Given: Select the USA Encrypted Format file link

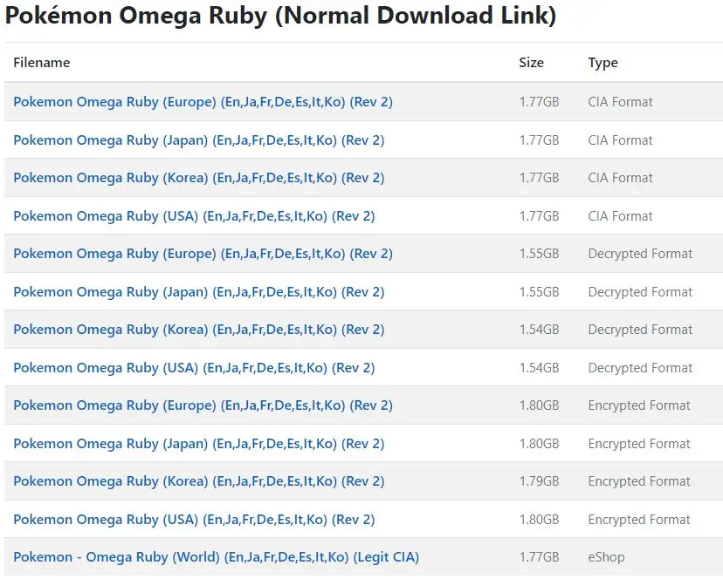Looking at the screenshot, I should point(194,520).
